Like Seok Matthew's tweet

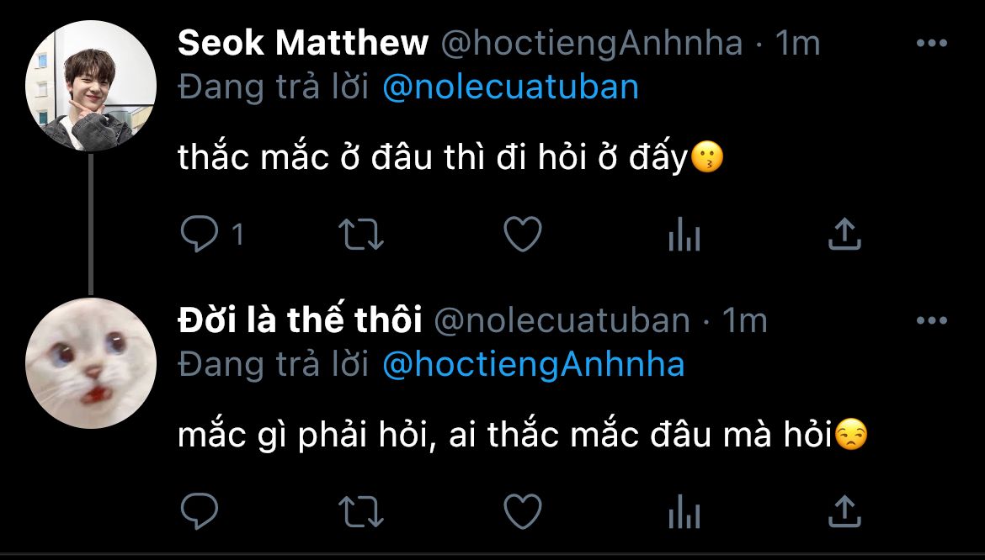[x=522, y=235]
